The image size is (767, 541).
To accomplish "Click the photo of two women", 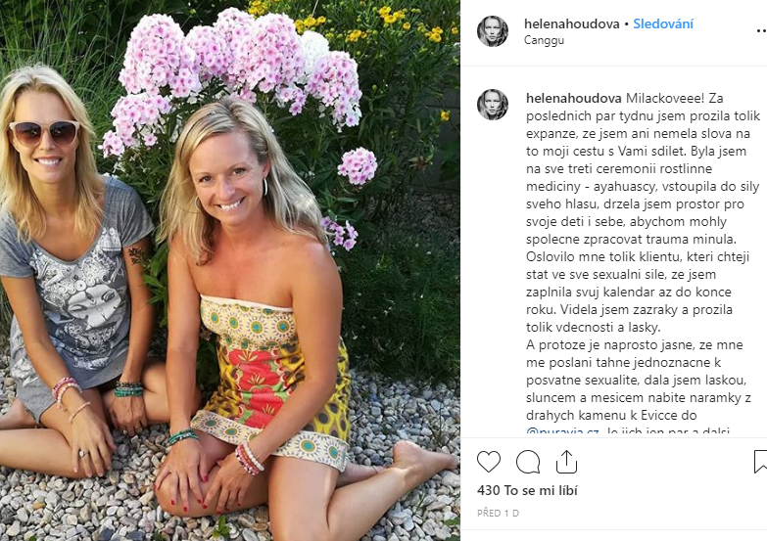I will [x=230, y=270].
